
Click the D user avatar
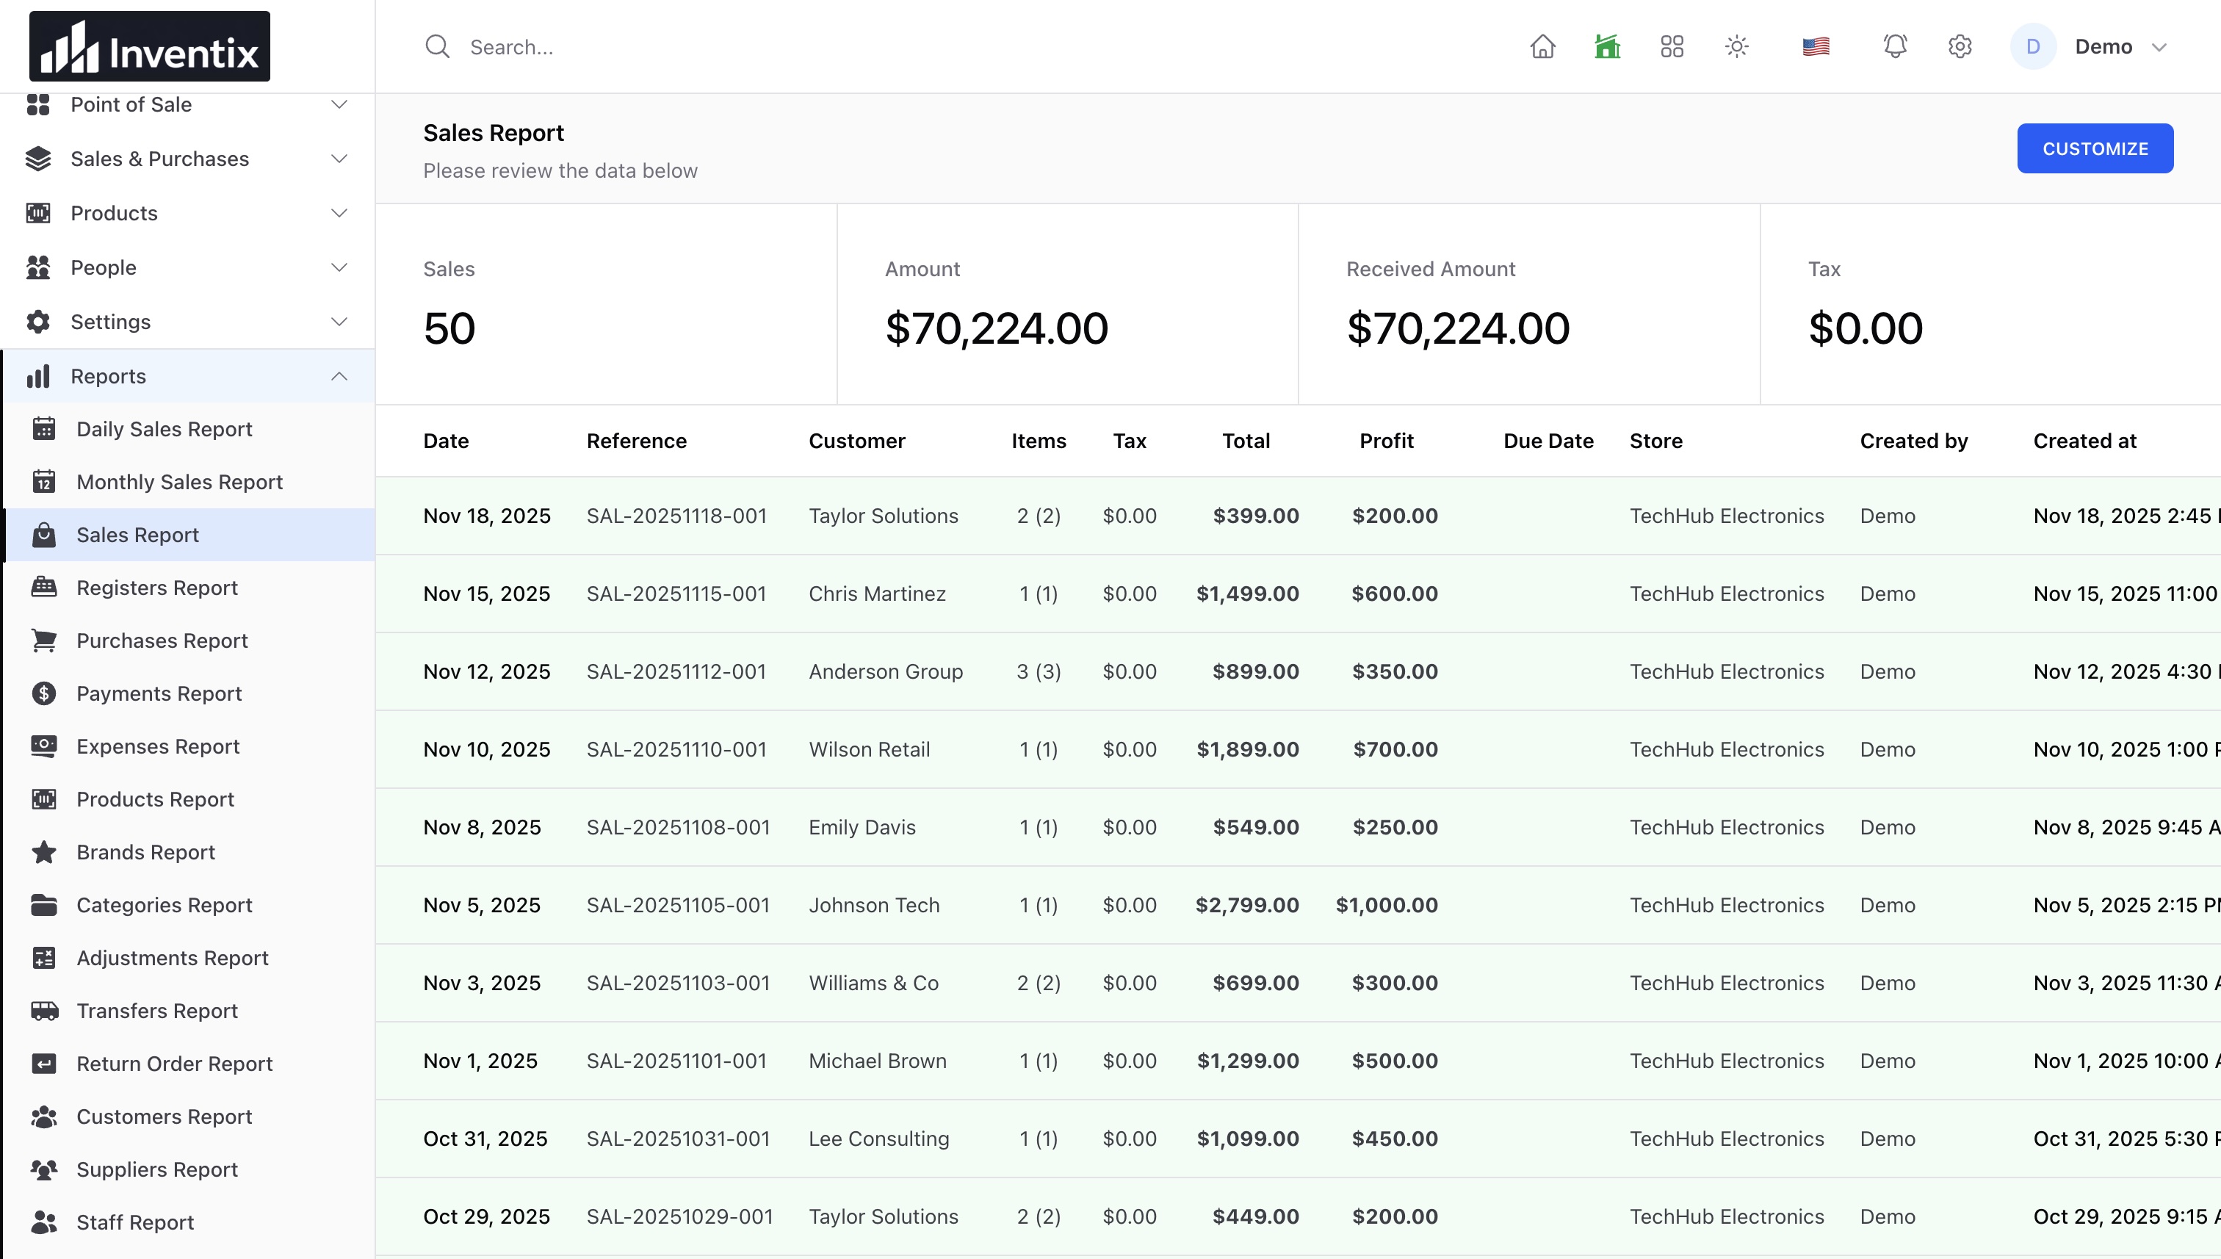pos(2032,47)
